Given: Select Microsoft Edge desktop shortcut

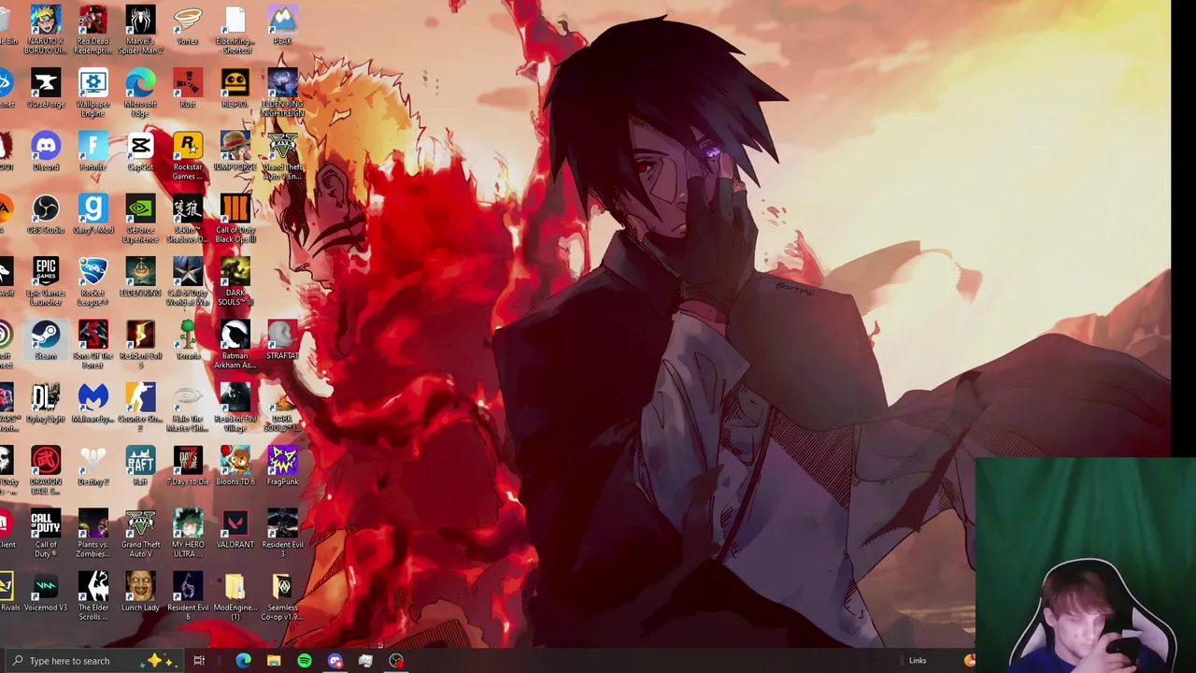Looking at the screenshot, I should pos(140,93).
